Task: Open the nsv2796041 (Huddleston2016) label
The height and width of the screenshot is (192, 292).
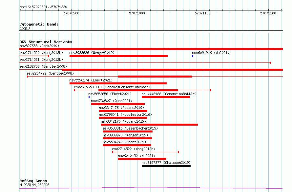Action: 125,114
